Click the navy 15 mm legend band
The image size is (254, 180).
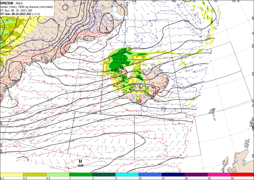point(173,175)
